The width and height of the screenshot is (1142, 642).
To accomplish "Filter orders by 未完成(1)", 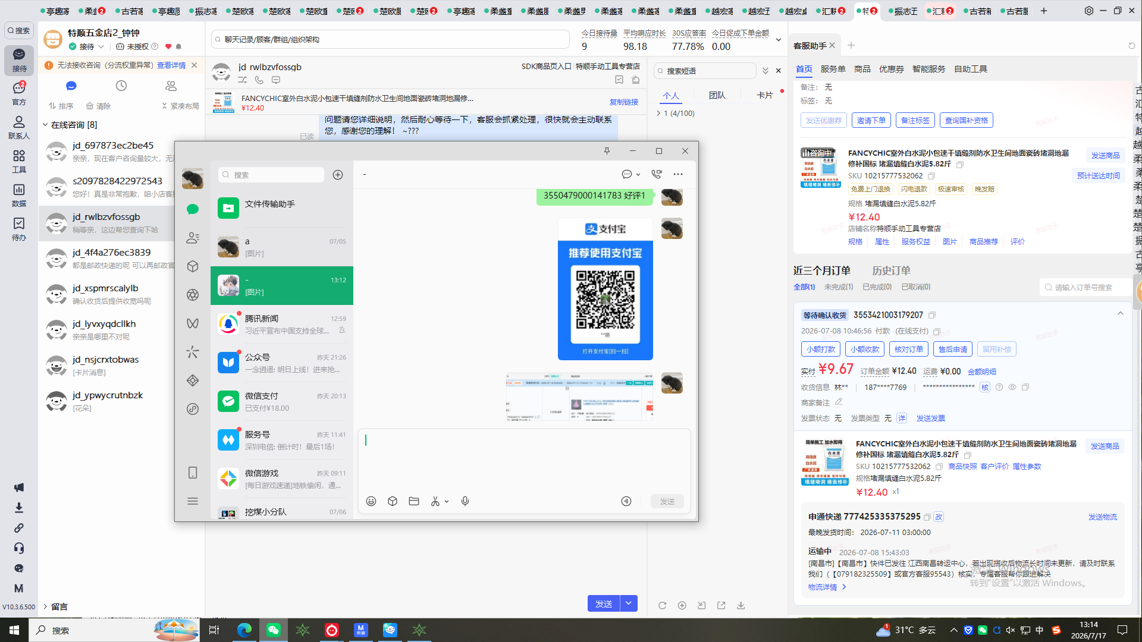I will (x=838, y=287).
